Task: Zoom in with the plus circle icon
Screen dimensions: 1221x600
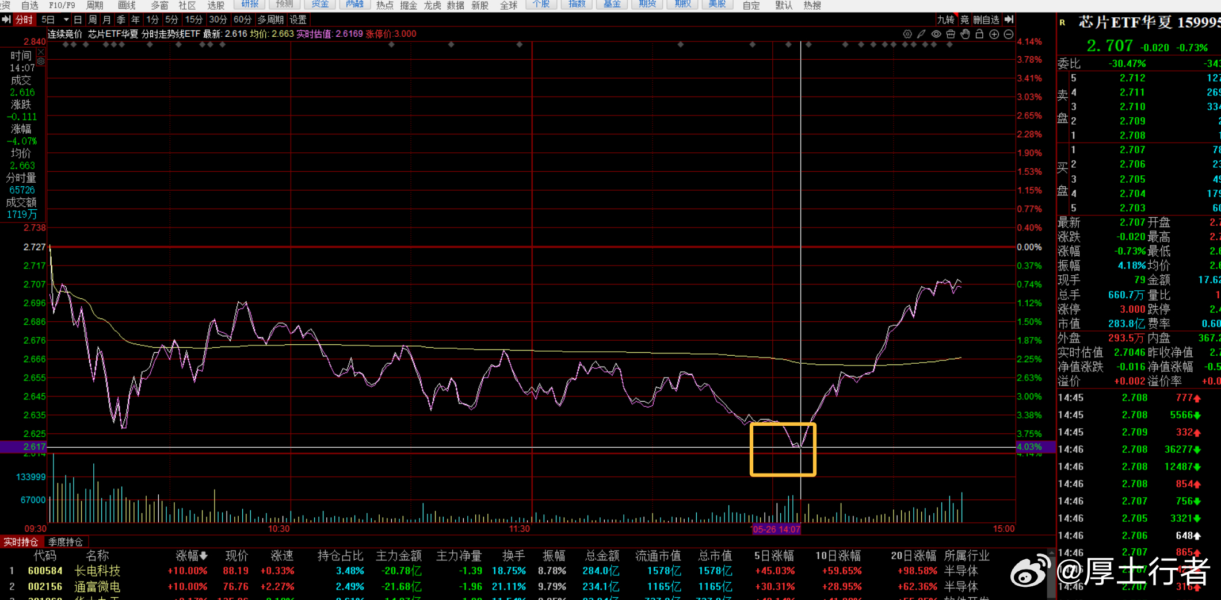Action: [994, 34]
